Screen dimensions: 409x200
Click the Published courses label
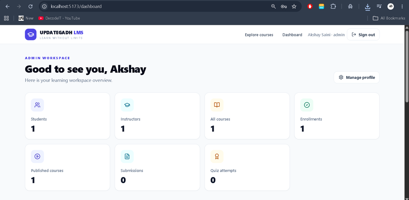point(47,170)
